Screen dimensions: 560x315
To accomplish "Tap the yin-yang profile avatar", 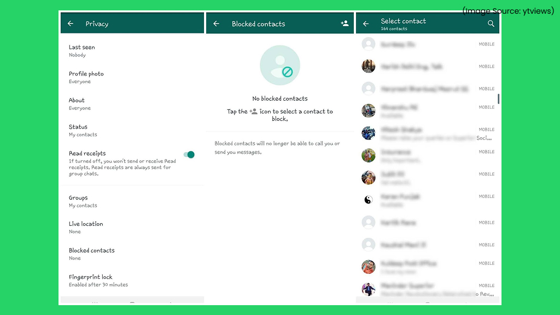I will coord(369,200).
